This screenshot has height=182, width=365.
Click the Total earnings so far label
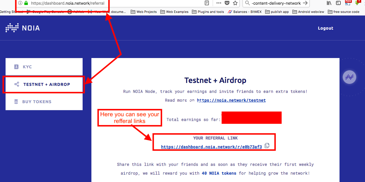194,120
